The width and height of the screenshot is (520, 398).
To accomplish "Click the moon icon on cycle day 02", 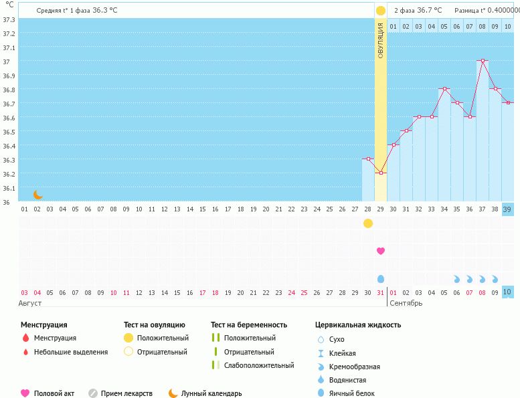I will pyautogui.click(x=38, y=195).
